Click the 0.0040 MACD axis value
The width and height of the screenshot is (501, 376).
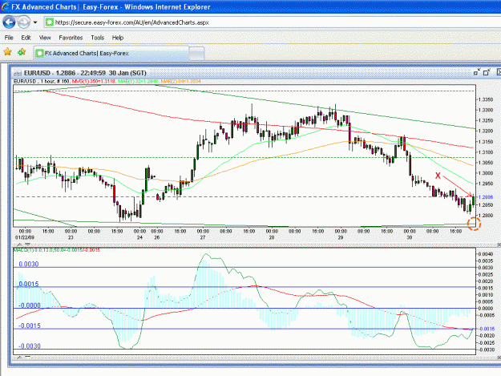click(x=486, y=254)
